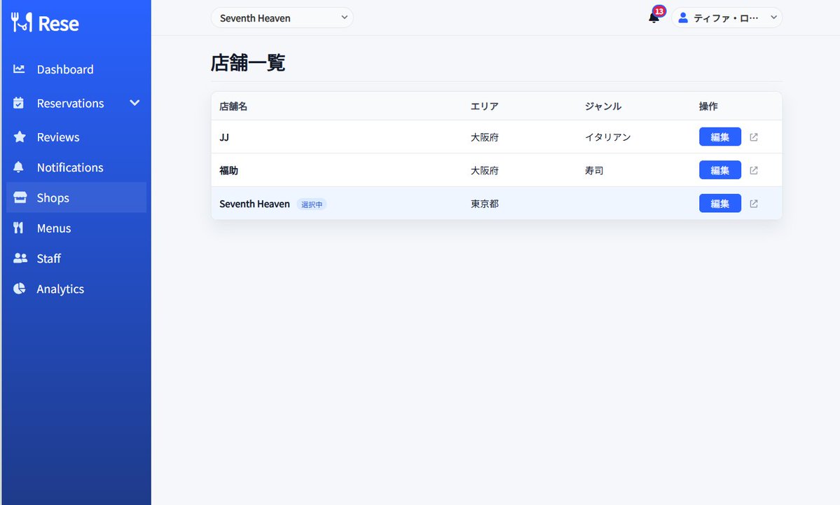Open notifications bell with 13 badge
The height and width of the screenshot is (505, 840).
click(x=654, y=17)
